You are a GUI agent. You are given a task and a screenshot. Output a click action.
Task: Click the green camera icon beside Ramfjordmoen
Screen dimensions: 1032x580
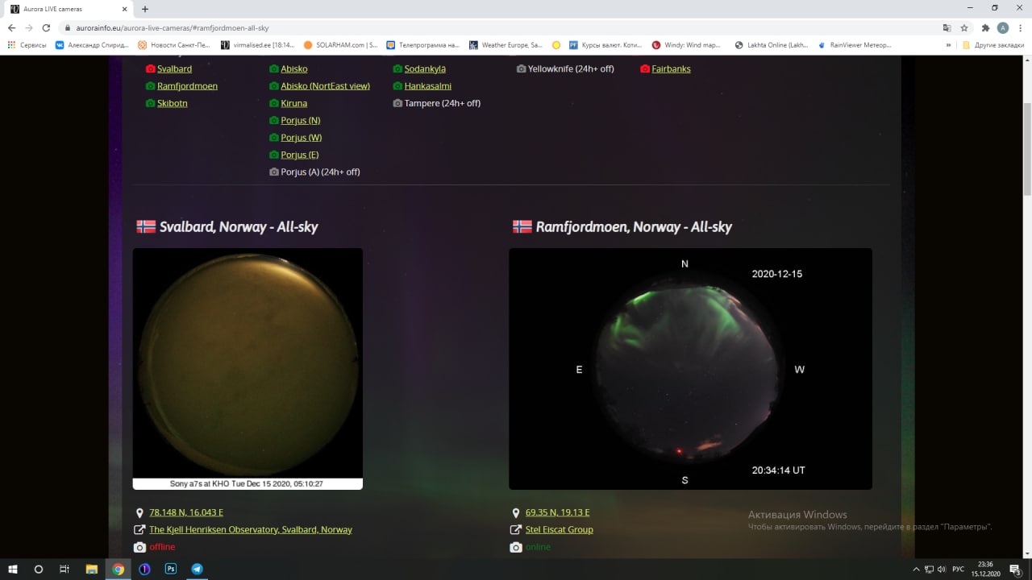[150, 86]
